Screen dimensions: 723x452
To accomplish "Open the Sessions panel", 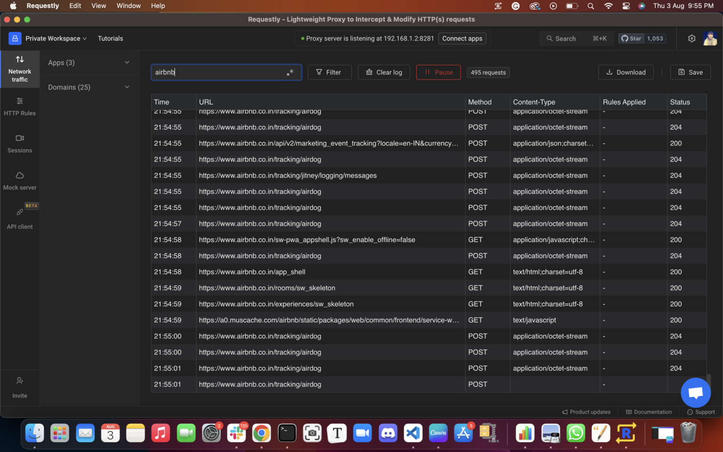I will (19, 144).
